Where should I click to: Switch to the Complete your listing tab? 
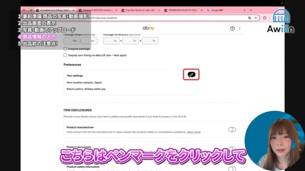pyautogui.click(x=56, y=10)
